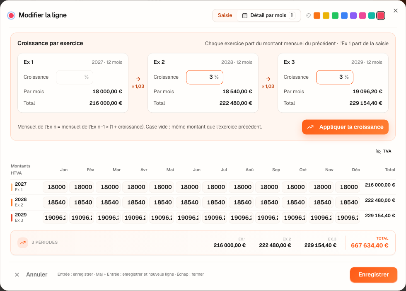Pick the pink color swatch
This screenshot has height=291, width=406.
tap(362, 16)
